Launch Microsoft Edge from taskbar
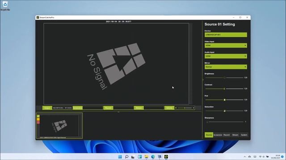Image resolution: width=286 pixels, height=160 pixels. click(153, 157)
